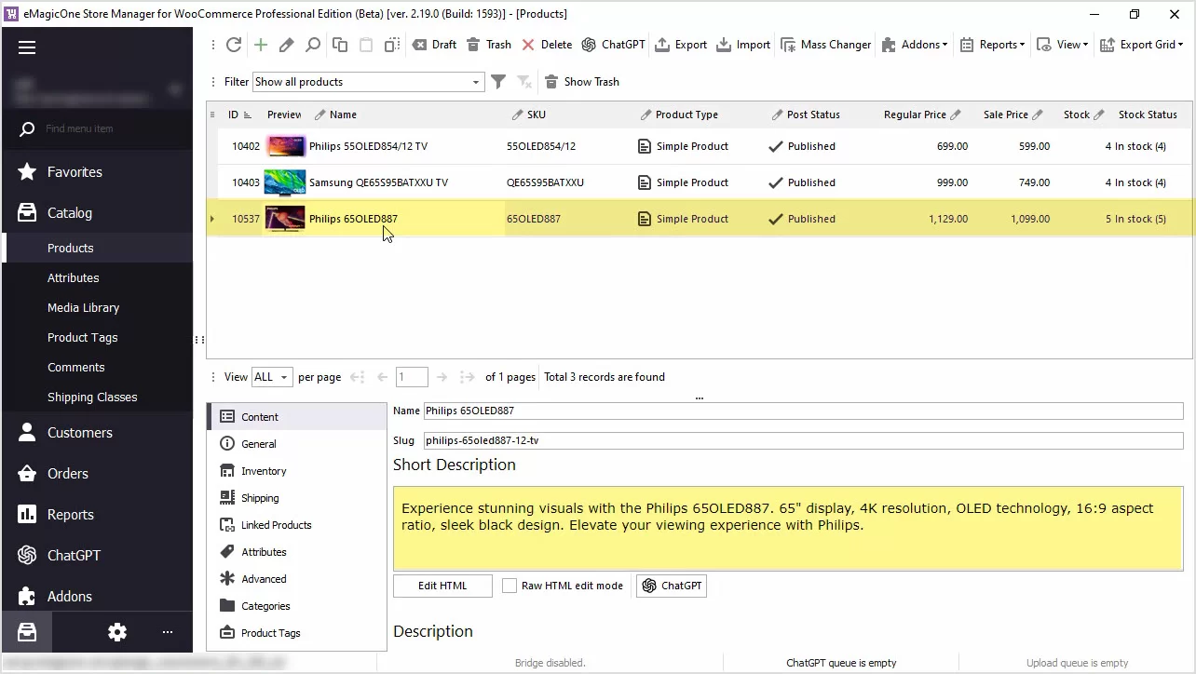
Task: Open Orders in the left sidebar
Action: click(x=68, y=474)
